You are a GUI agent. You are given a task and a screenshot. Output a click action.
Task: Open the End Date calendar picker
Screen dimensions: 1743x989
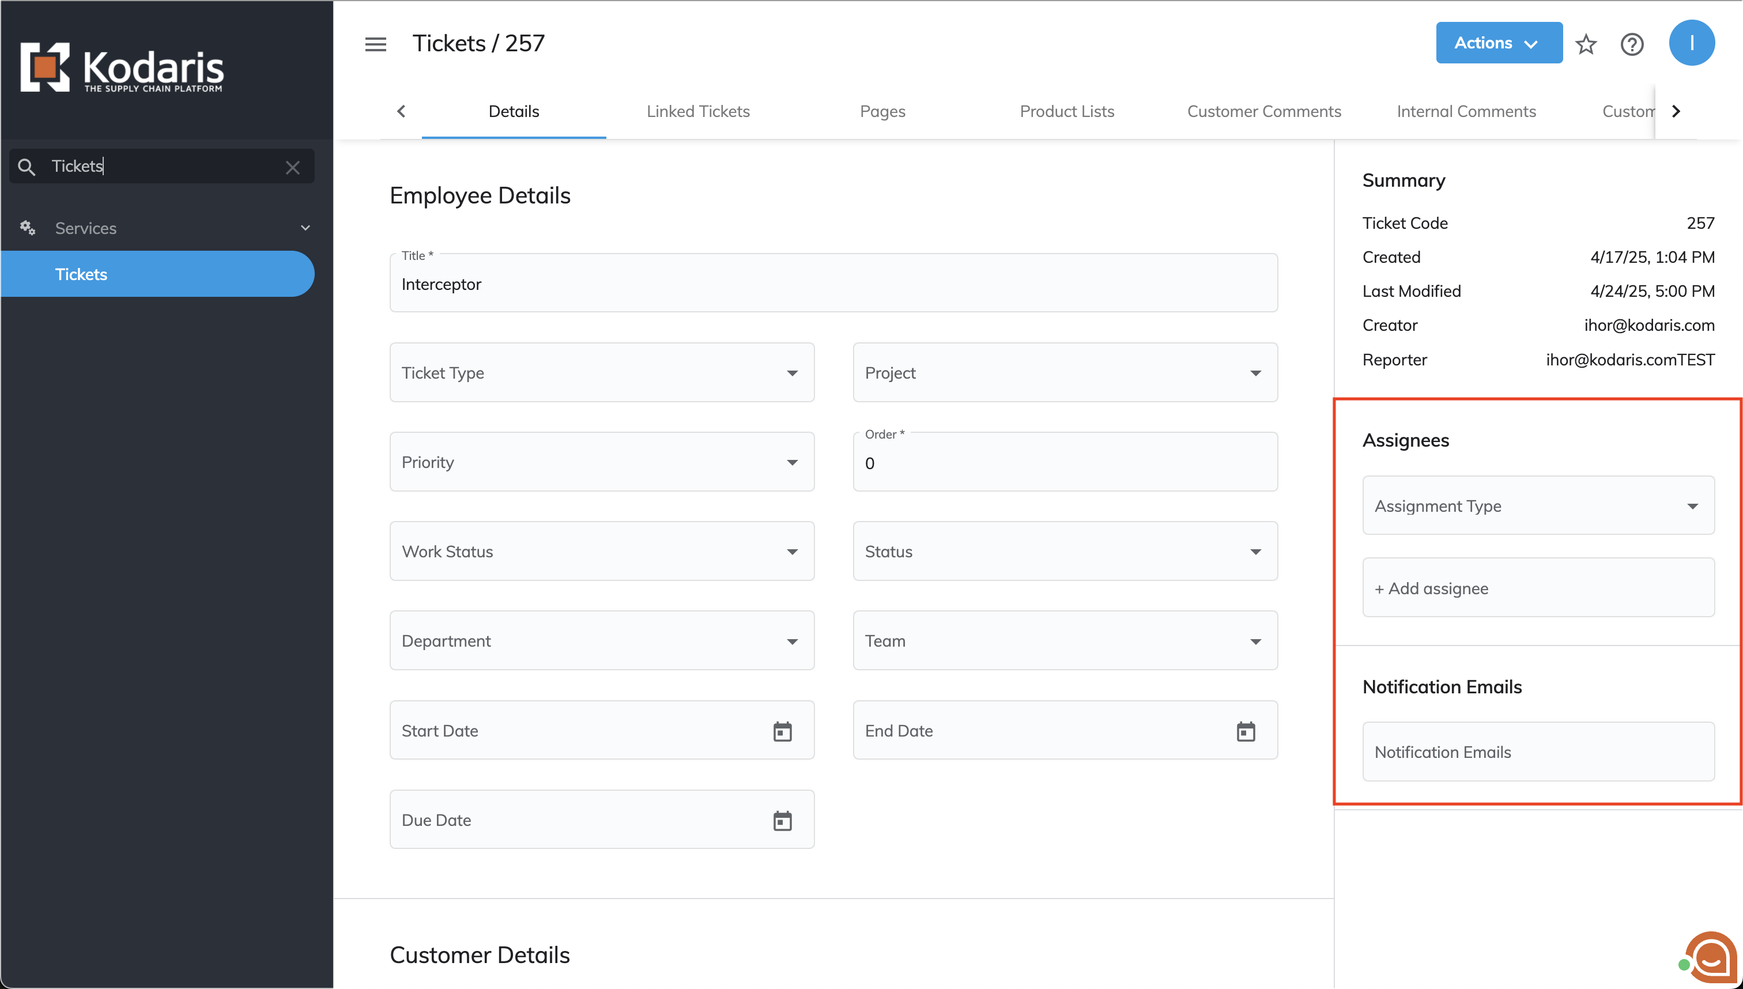pos(1246,731)
